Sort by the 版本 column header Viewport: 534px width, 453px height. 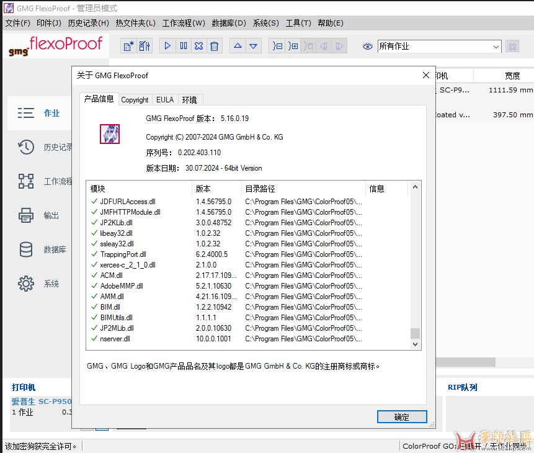click(217, 189)
